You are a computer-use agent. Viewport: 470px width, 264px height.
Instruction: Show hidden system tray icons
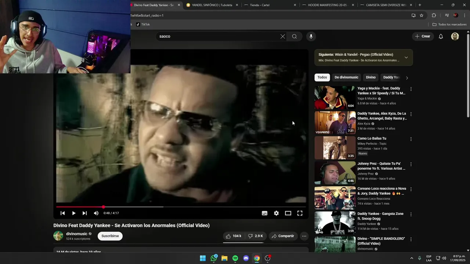point(411,258)
